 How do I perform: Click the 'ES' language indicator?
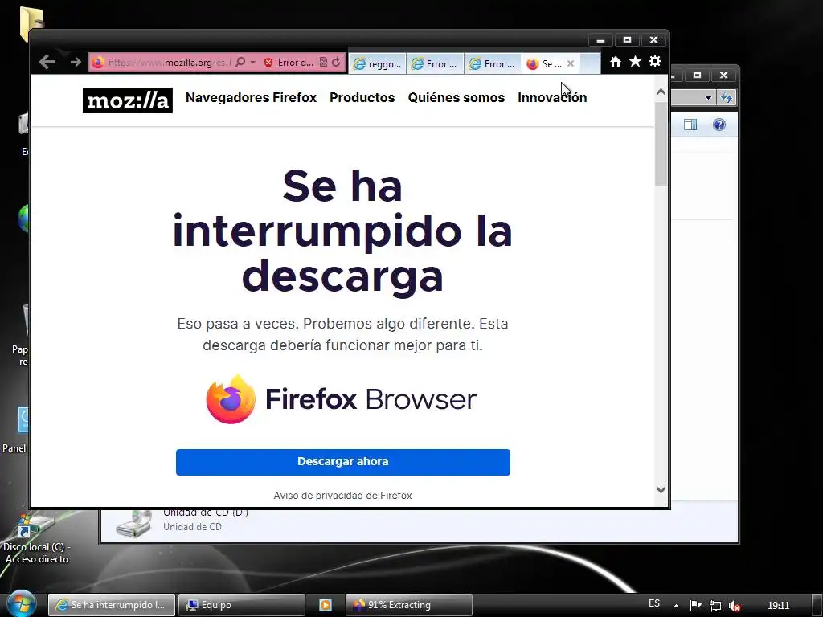(x=654, y=603)
